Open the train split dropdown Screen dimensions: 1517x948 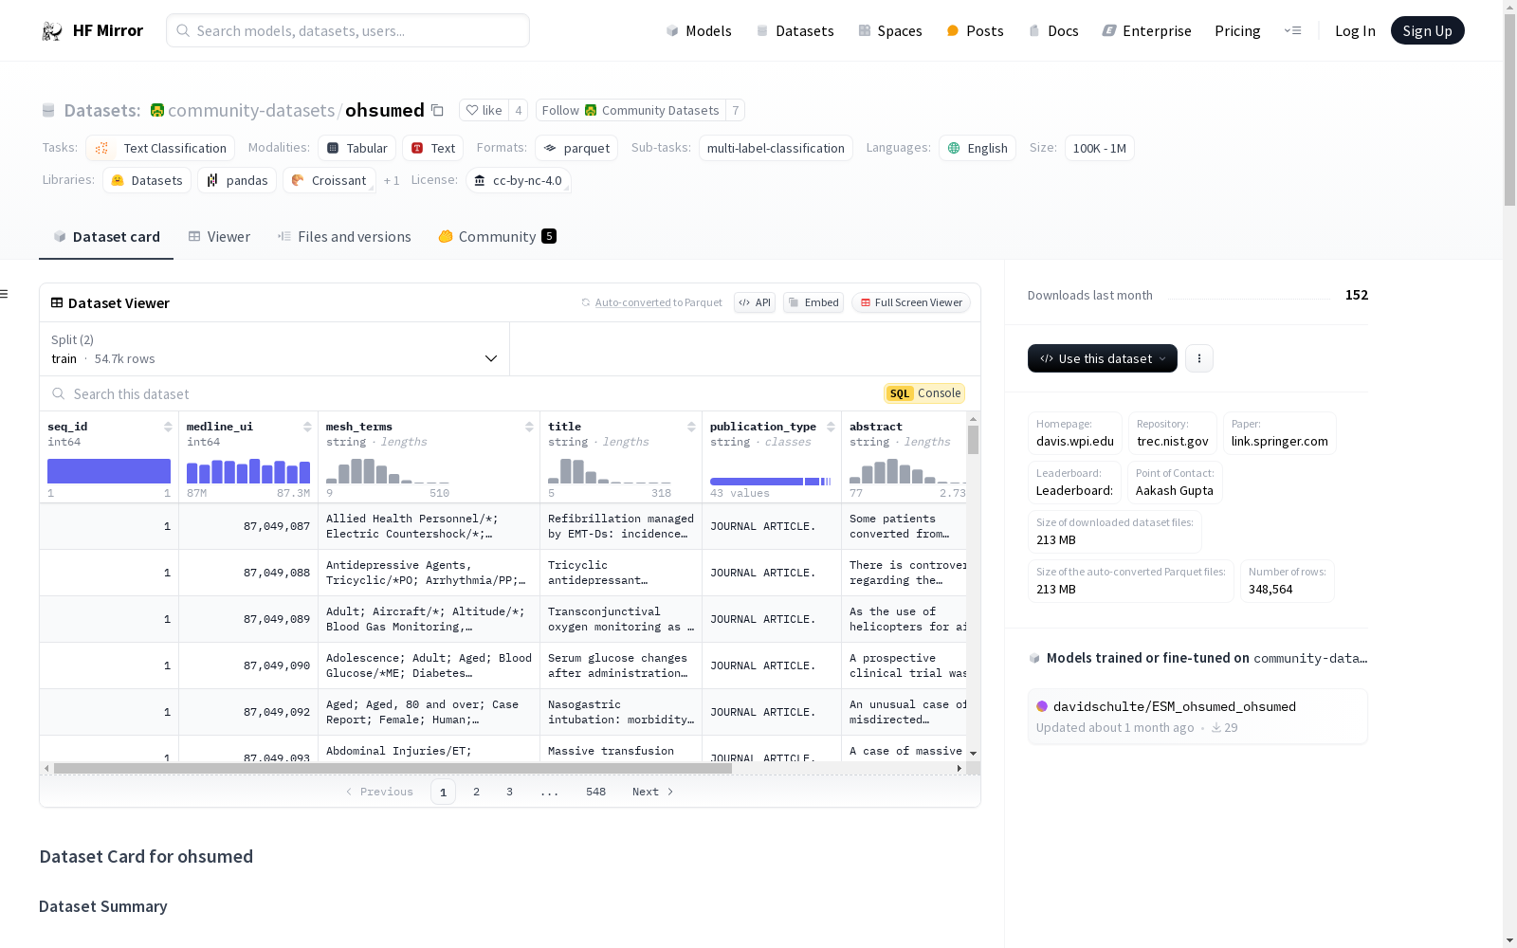click(274, 349)
